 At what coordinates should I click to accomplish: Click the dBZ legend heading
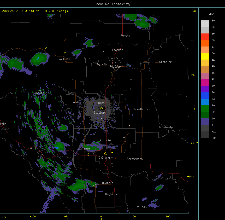(x=211, y=14)
